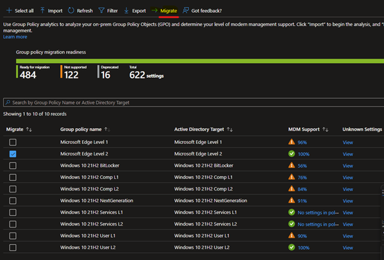Image resolution: width=384 pixels, height=260 pixels.
Task: Open 100% link for Edge Level 2
Action: (304, 154)
